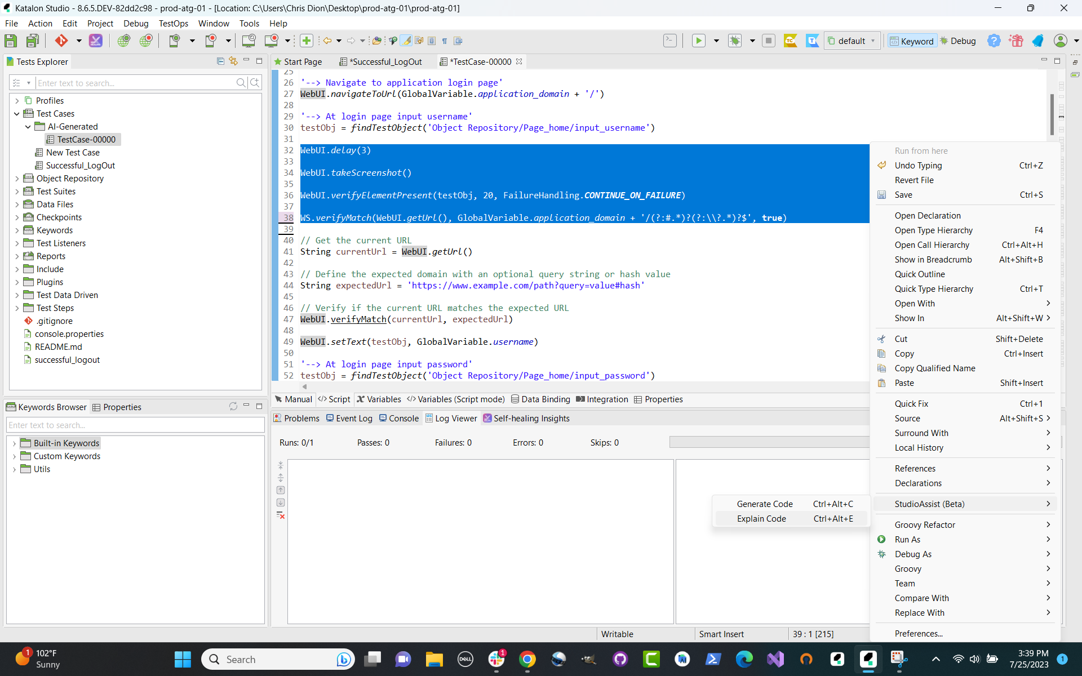Collapse the AI-Generated folder

point(28,127)
